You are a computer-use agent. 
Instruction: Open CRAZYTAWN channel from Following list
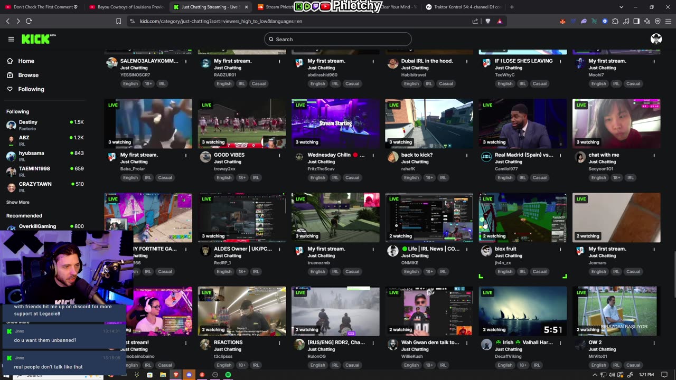click(45, 187)
